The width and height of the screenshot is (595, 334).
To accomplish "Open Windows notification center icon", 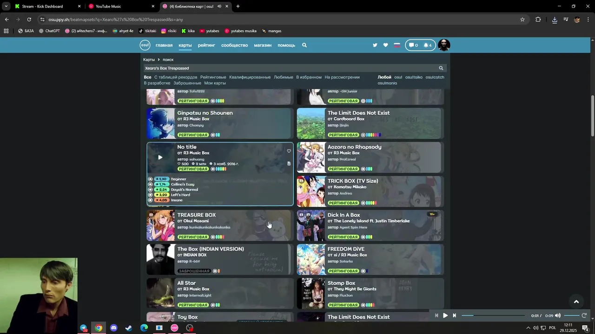I will 585,328.
